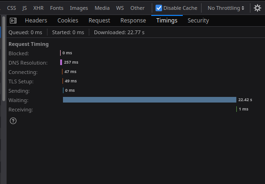Click the "Request Timing" heading
Image resolution: width=265 pixels, height=184 pixels.
click(29, 44)
